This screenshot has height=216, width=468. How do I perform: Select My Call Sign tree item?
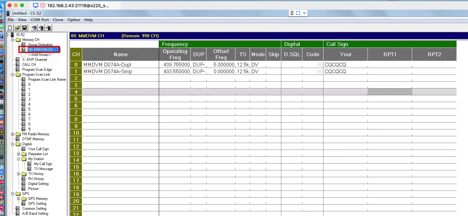coord(43,164)
